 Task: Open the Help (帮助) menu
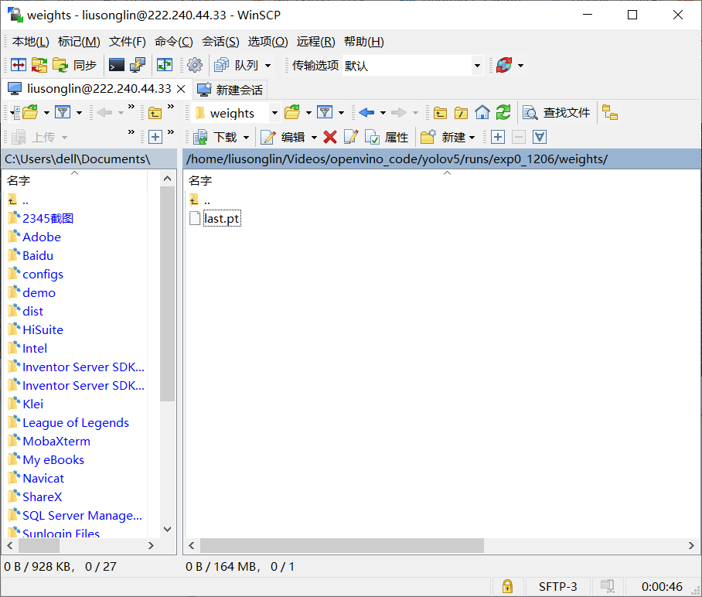364,42
